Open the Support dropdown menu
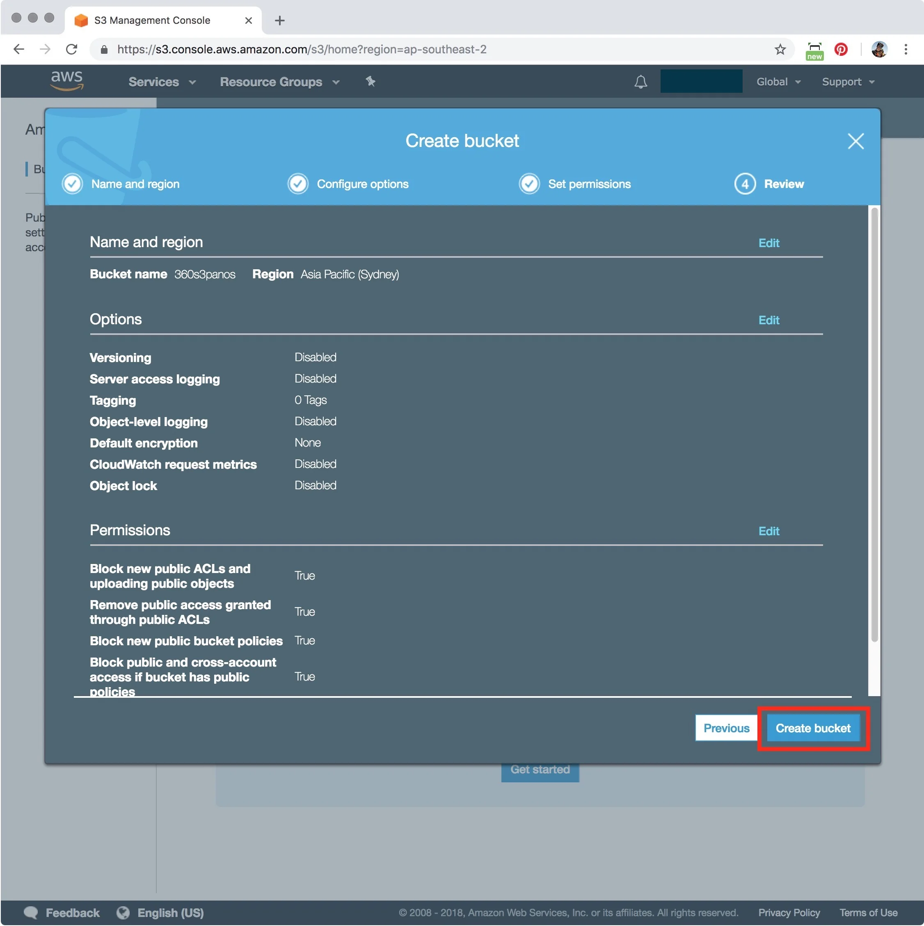Screen dimensions: 924x926 [x=848, y=82]
